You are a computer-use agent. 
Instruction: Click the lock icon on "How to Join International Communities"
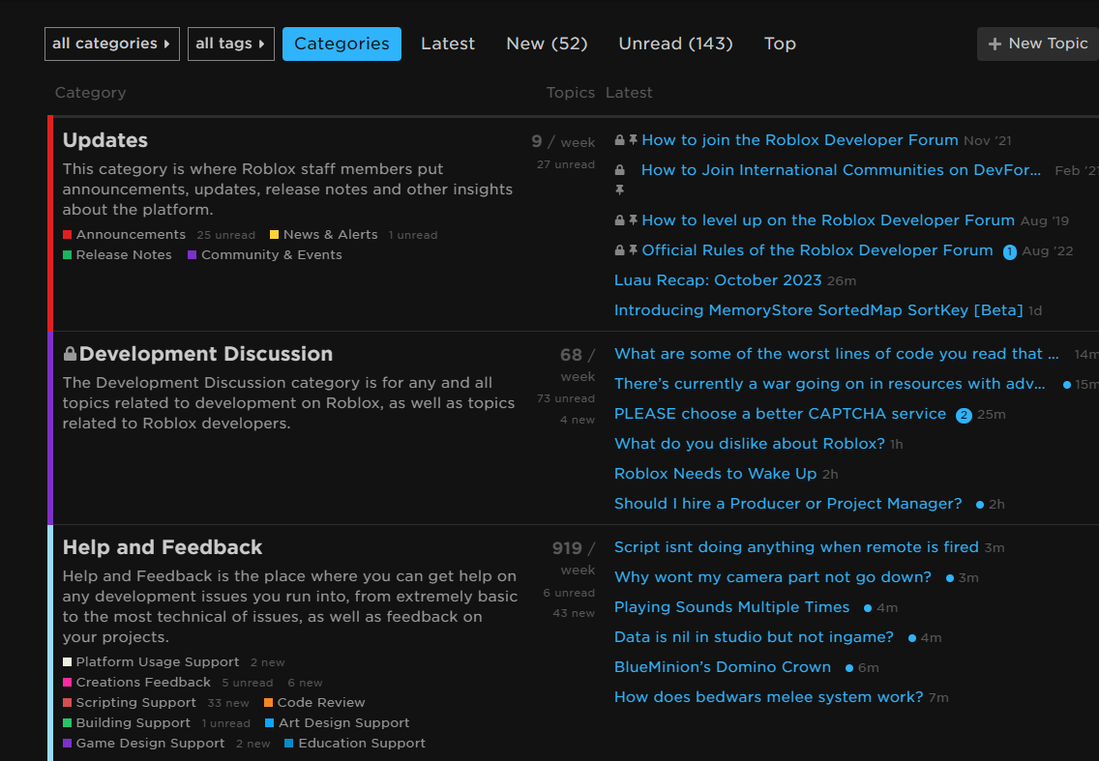[619, 169]
